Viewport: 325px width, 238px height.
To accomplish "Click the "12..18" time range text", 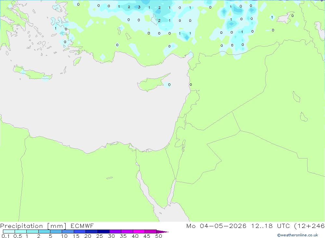I will coord(262,226).
